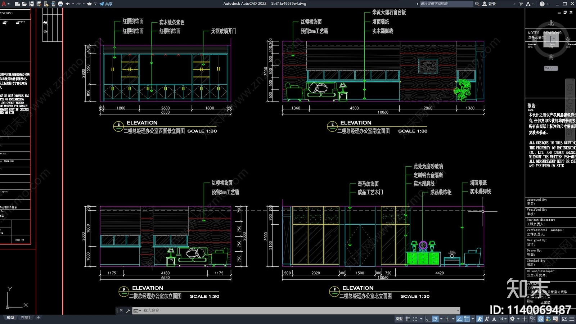This screenshot has height=324, width=576.
Task: Open the Autodesk online connect icon
Action: coord(528,4)
